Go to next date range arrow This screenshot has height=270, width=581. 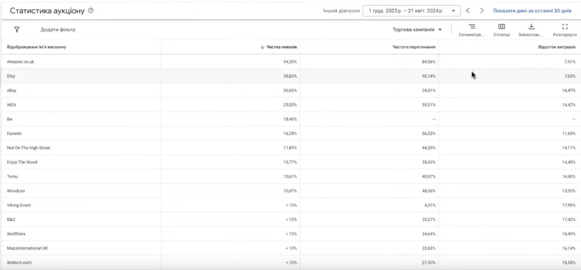point(481,10)
